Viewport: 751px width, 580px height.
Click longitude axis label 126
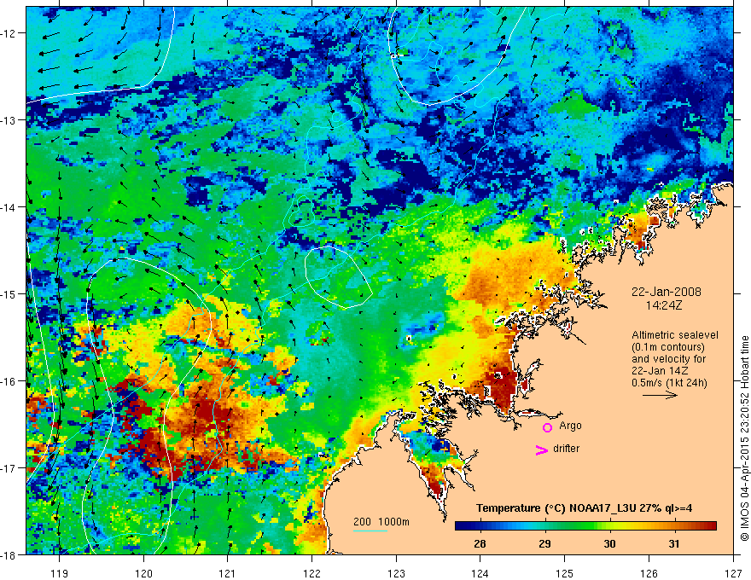649,573
